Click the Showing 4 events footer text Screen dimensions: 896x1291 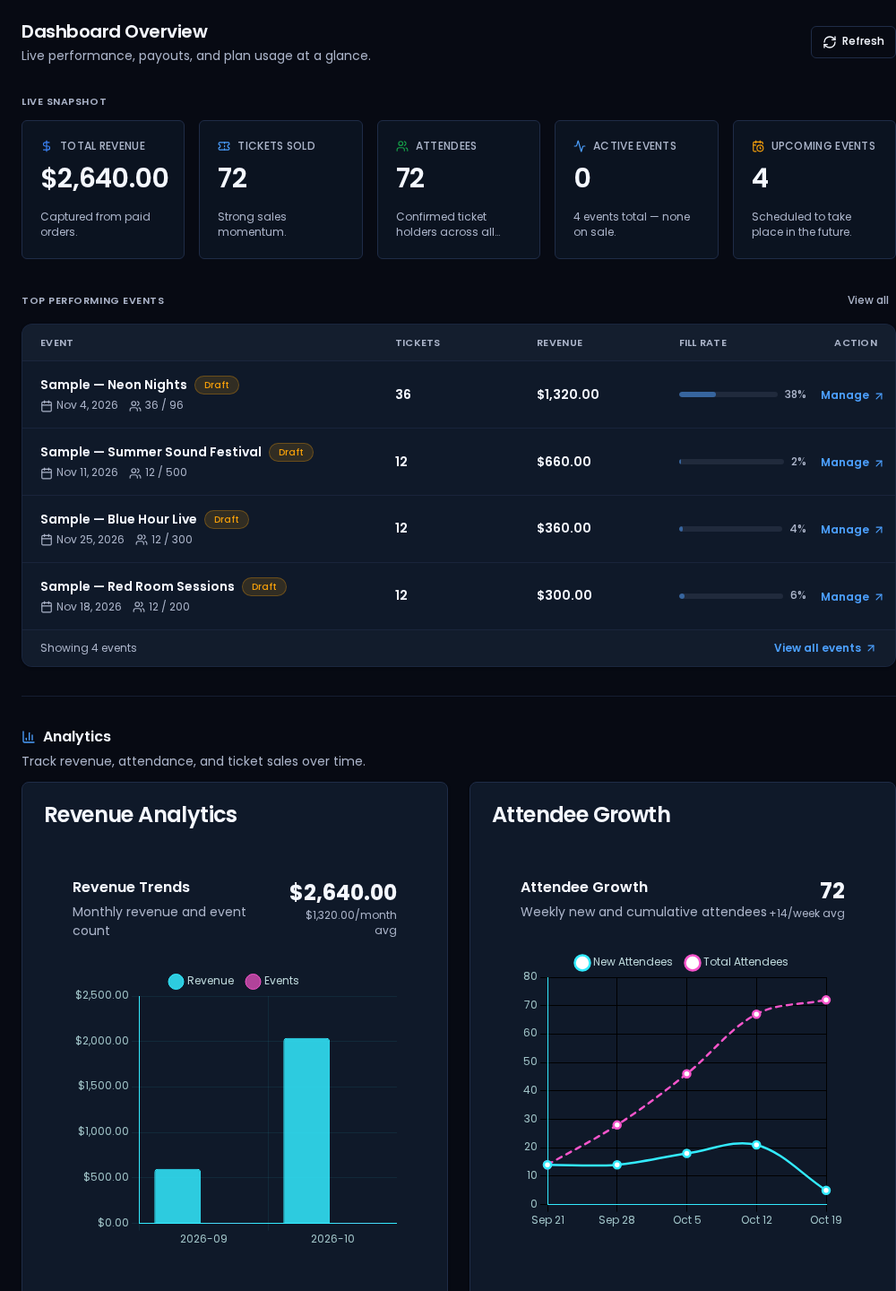(x=89, y=648)
